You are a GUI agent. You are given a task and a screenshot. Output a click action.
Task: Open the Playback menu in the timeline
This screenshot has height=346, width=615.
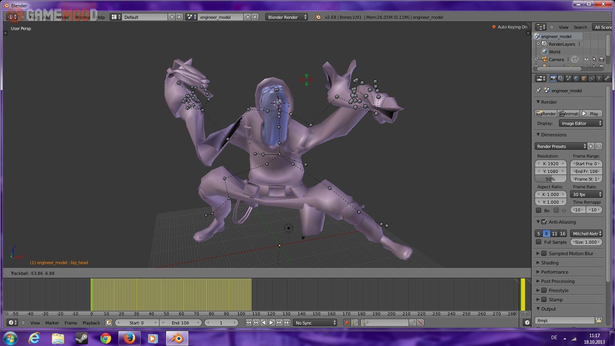pos(91,323)
